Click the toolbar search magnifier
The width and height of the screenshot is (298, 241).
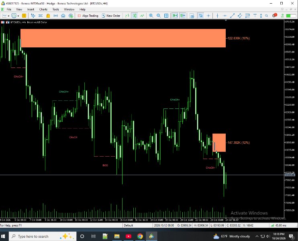[x=267, y=16]
